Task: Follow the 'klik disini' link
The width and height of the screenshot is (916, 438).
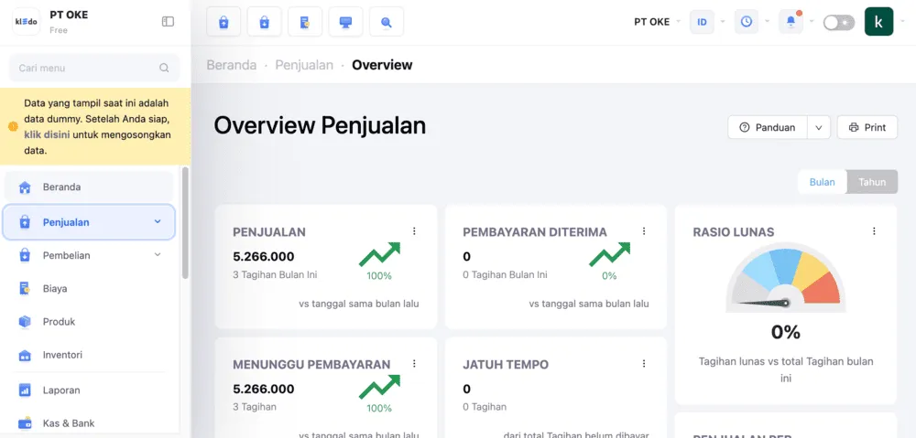Action: (47, 134)
